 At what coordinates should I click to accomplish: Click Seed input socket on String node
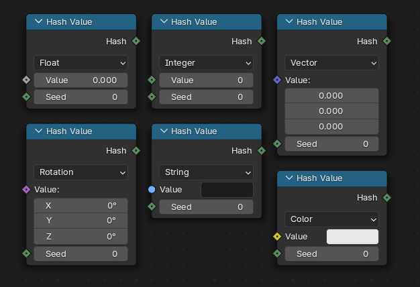(x=152, y=207)
